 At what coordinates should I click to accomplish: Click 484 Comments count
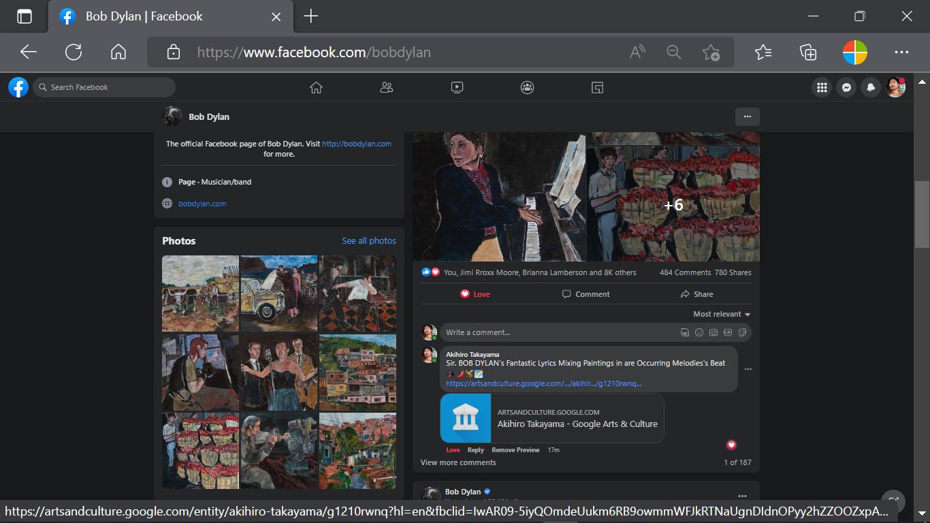pyautogui.click(x=685, y=272)
